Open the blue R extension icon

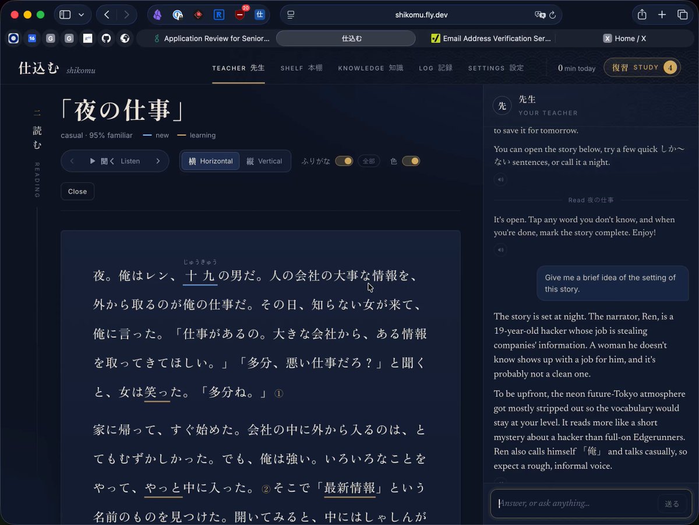(219, 15)
